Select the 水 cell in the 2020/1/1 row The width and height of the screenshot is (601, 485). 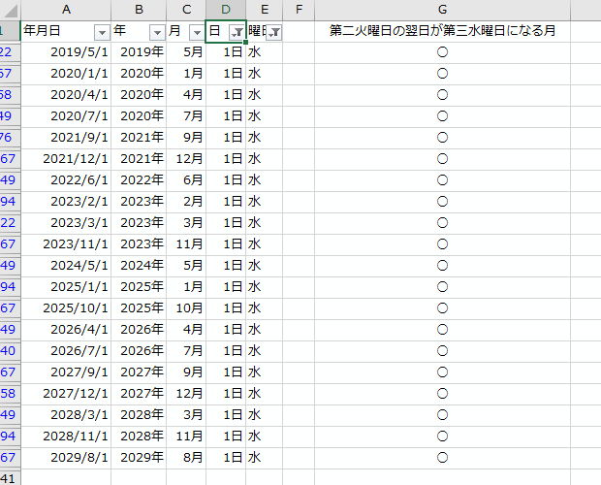[x=265, y=74]
